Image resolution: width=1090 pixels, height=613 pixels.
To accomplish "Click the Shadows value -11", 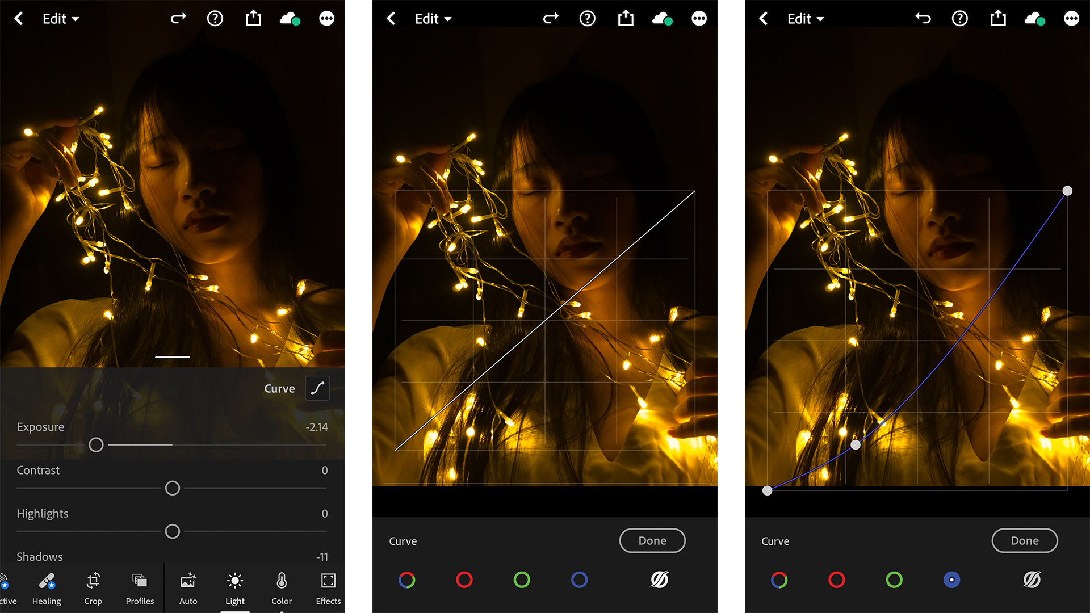I will [322, 557].
